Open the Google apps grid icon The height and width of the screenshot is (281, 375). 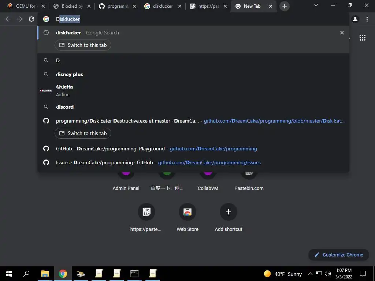(363, 38)
